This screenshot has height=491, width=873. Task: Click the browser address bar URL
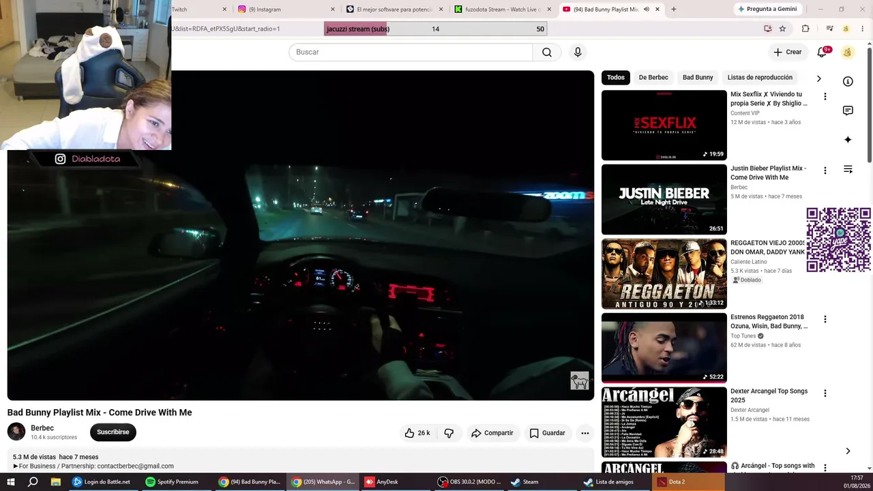(x=226, y=29)
